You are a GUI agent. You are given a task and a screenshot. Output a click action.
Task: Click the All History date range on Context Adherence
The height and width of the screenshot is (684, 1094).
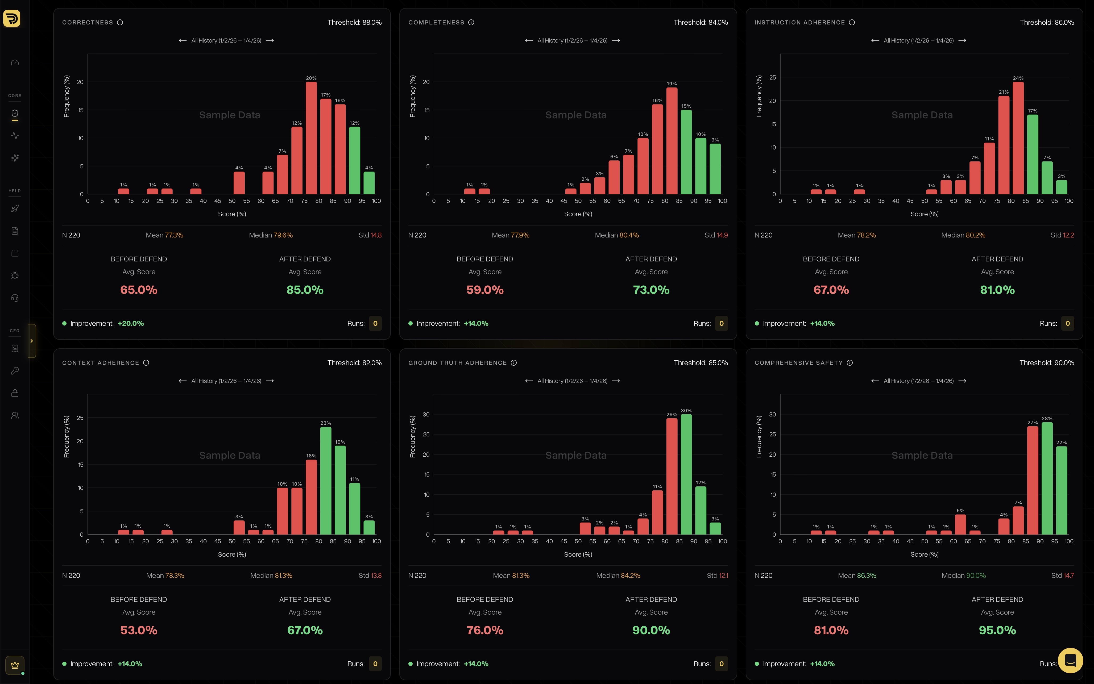point(226,381)
